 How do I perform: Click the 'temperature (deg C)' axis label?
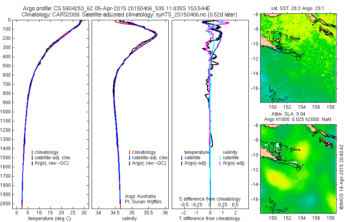pos(49,219)
